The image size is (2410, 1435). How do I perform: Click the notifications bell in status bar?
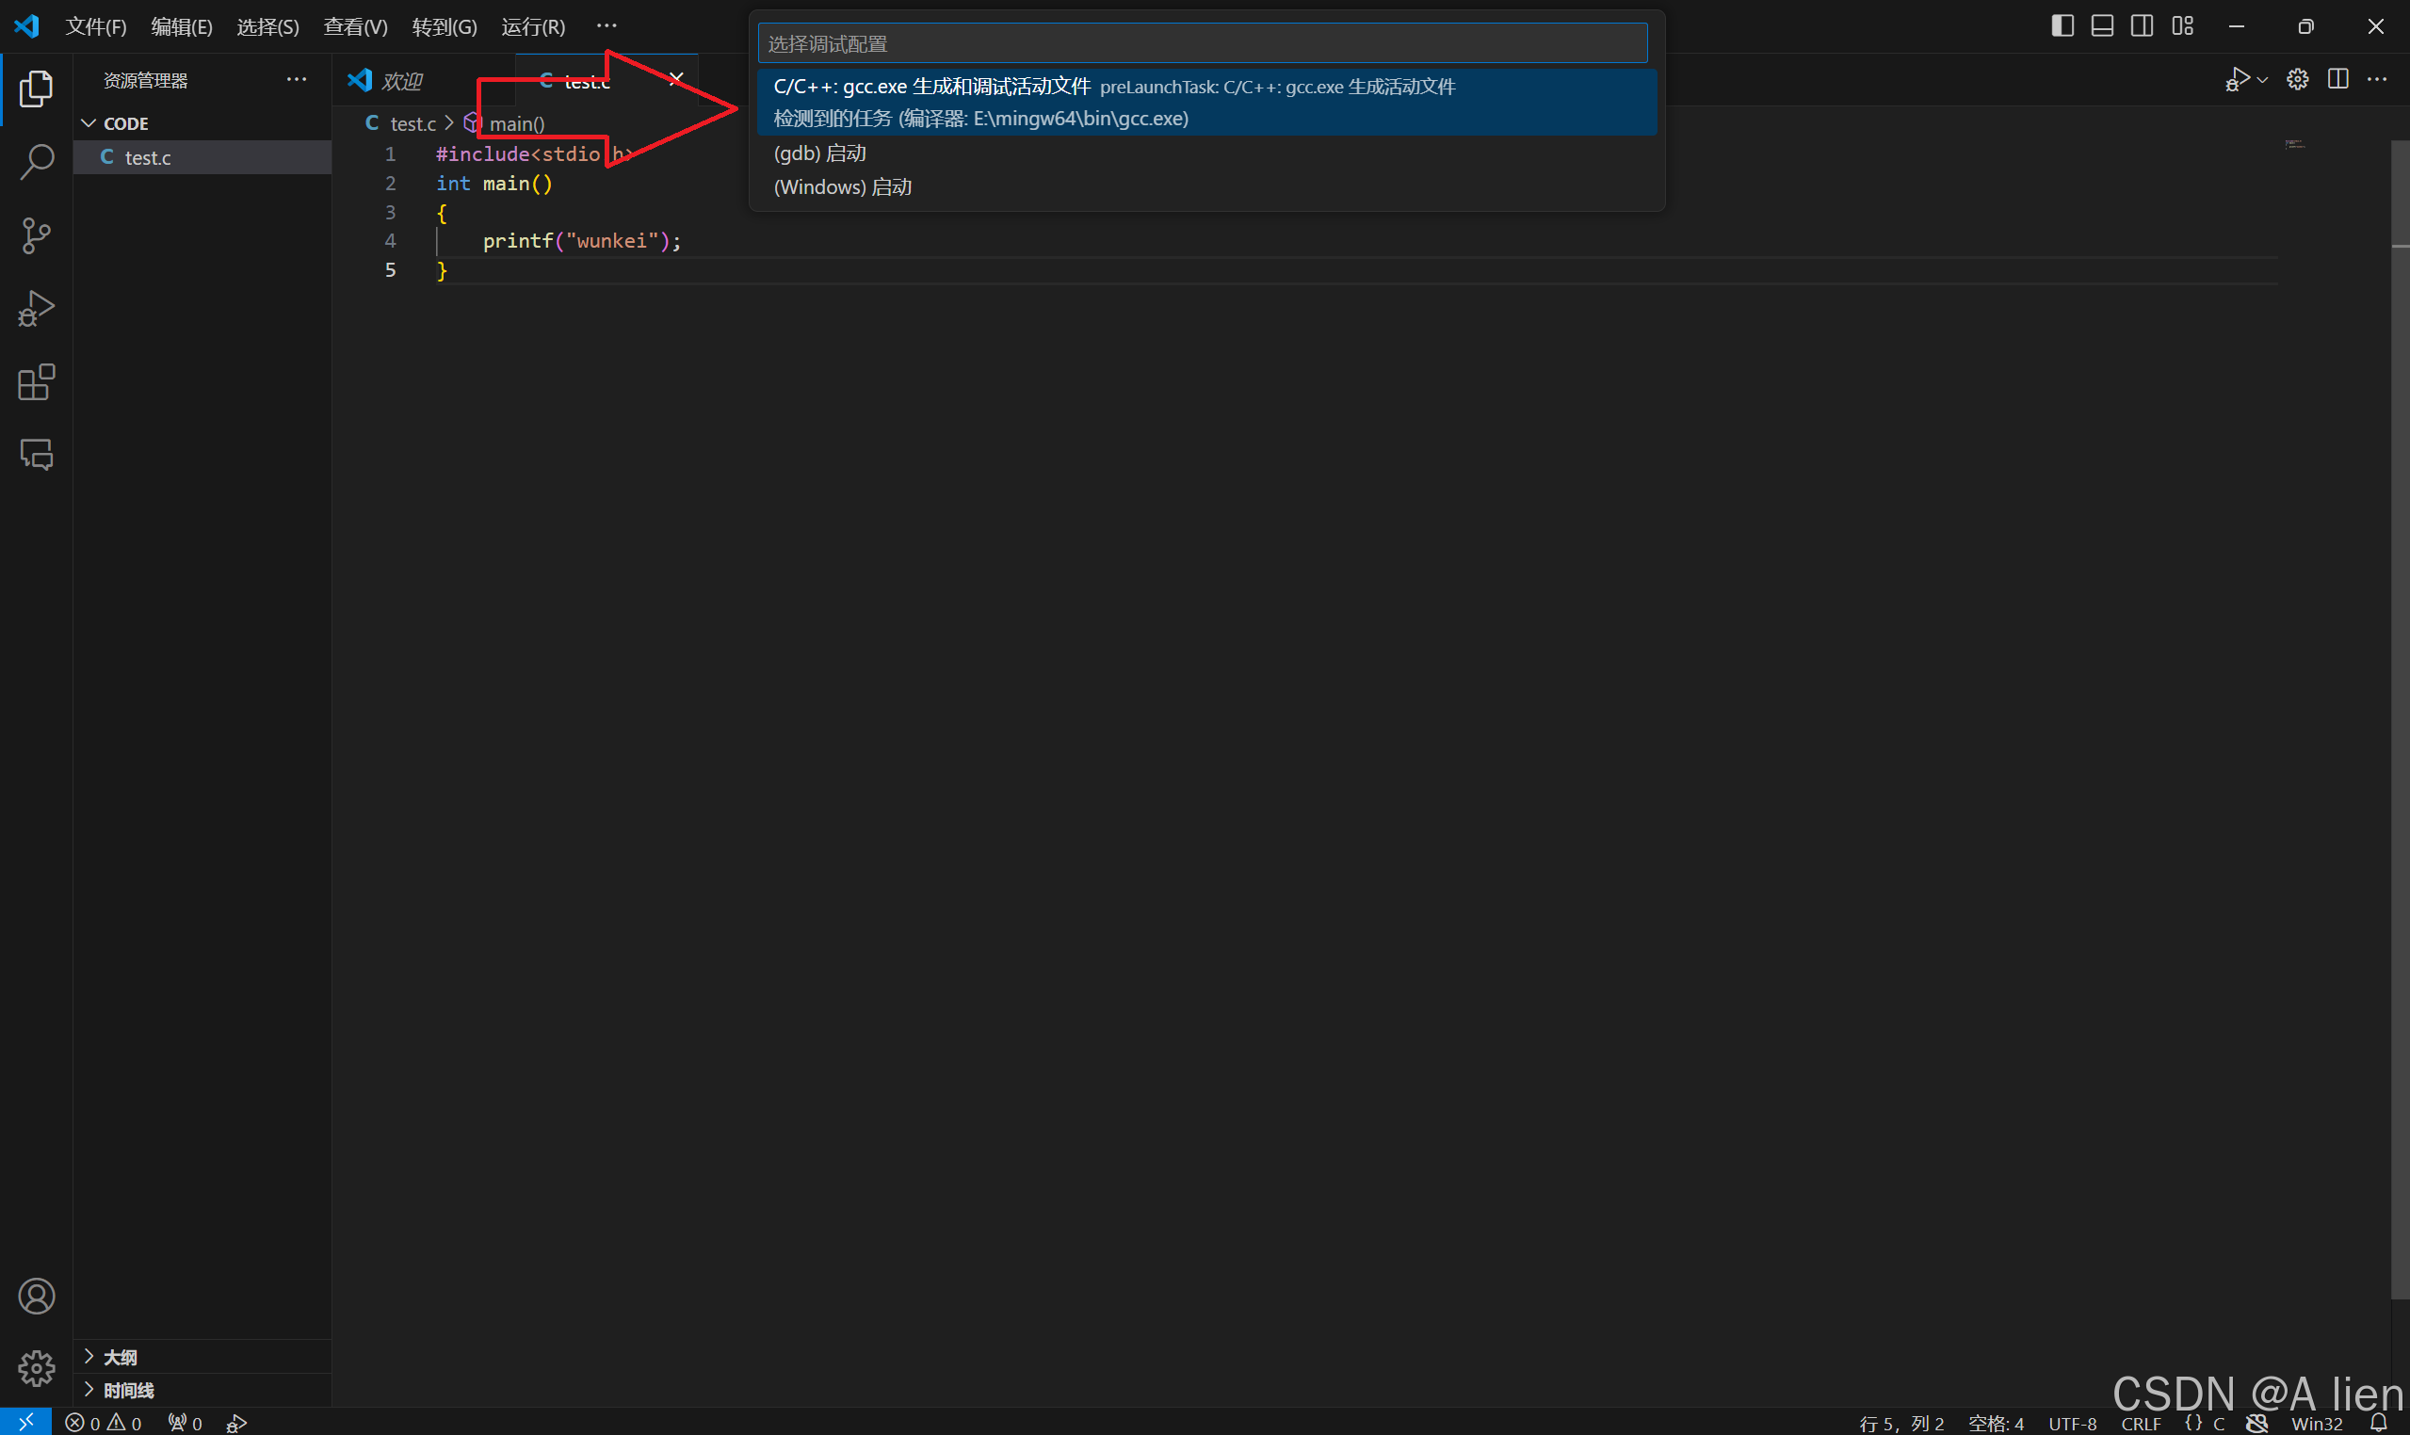[x=2378, y=1423]
